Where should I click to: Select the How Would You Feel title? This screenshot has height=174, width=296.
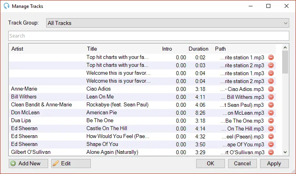(118, 136)
